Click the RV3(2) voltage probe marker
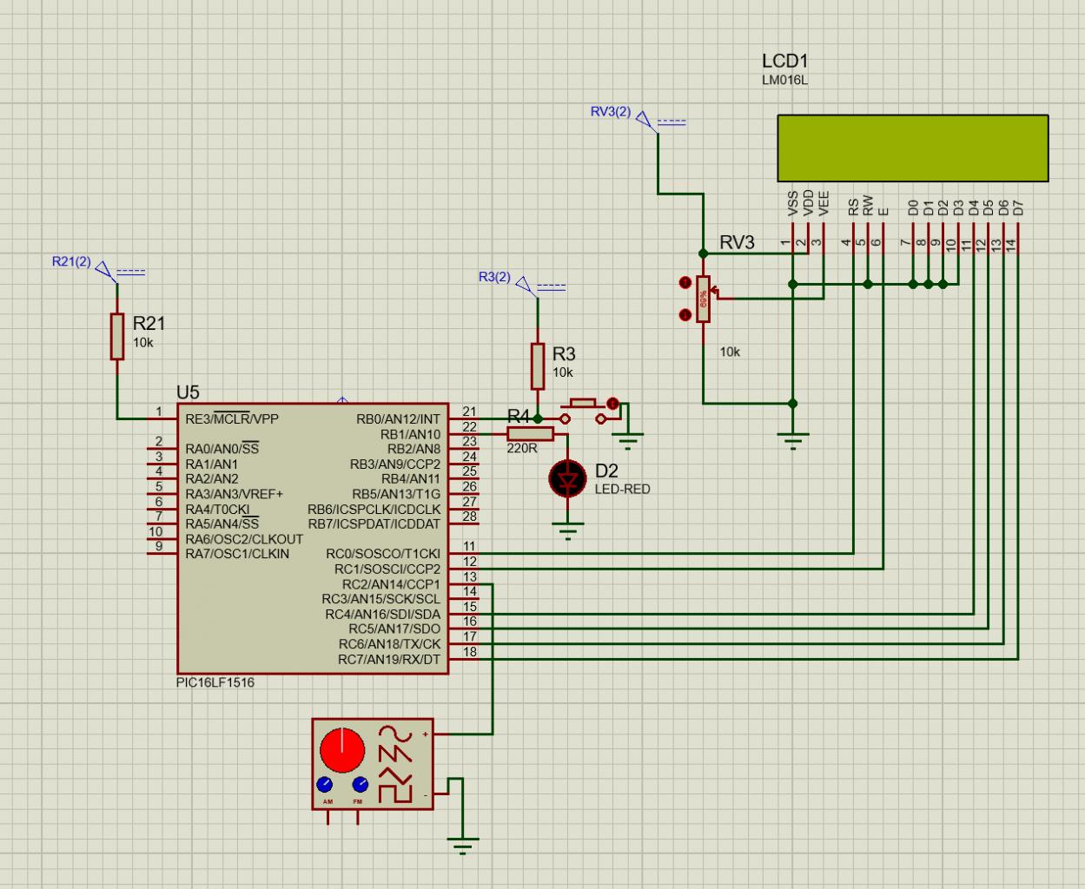Screen dimensions: 1085x889 click(645, 117)
